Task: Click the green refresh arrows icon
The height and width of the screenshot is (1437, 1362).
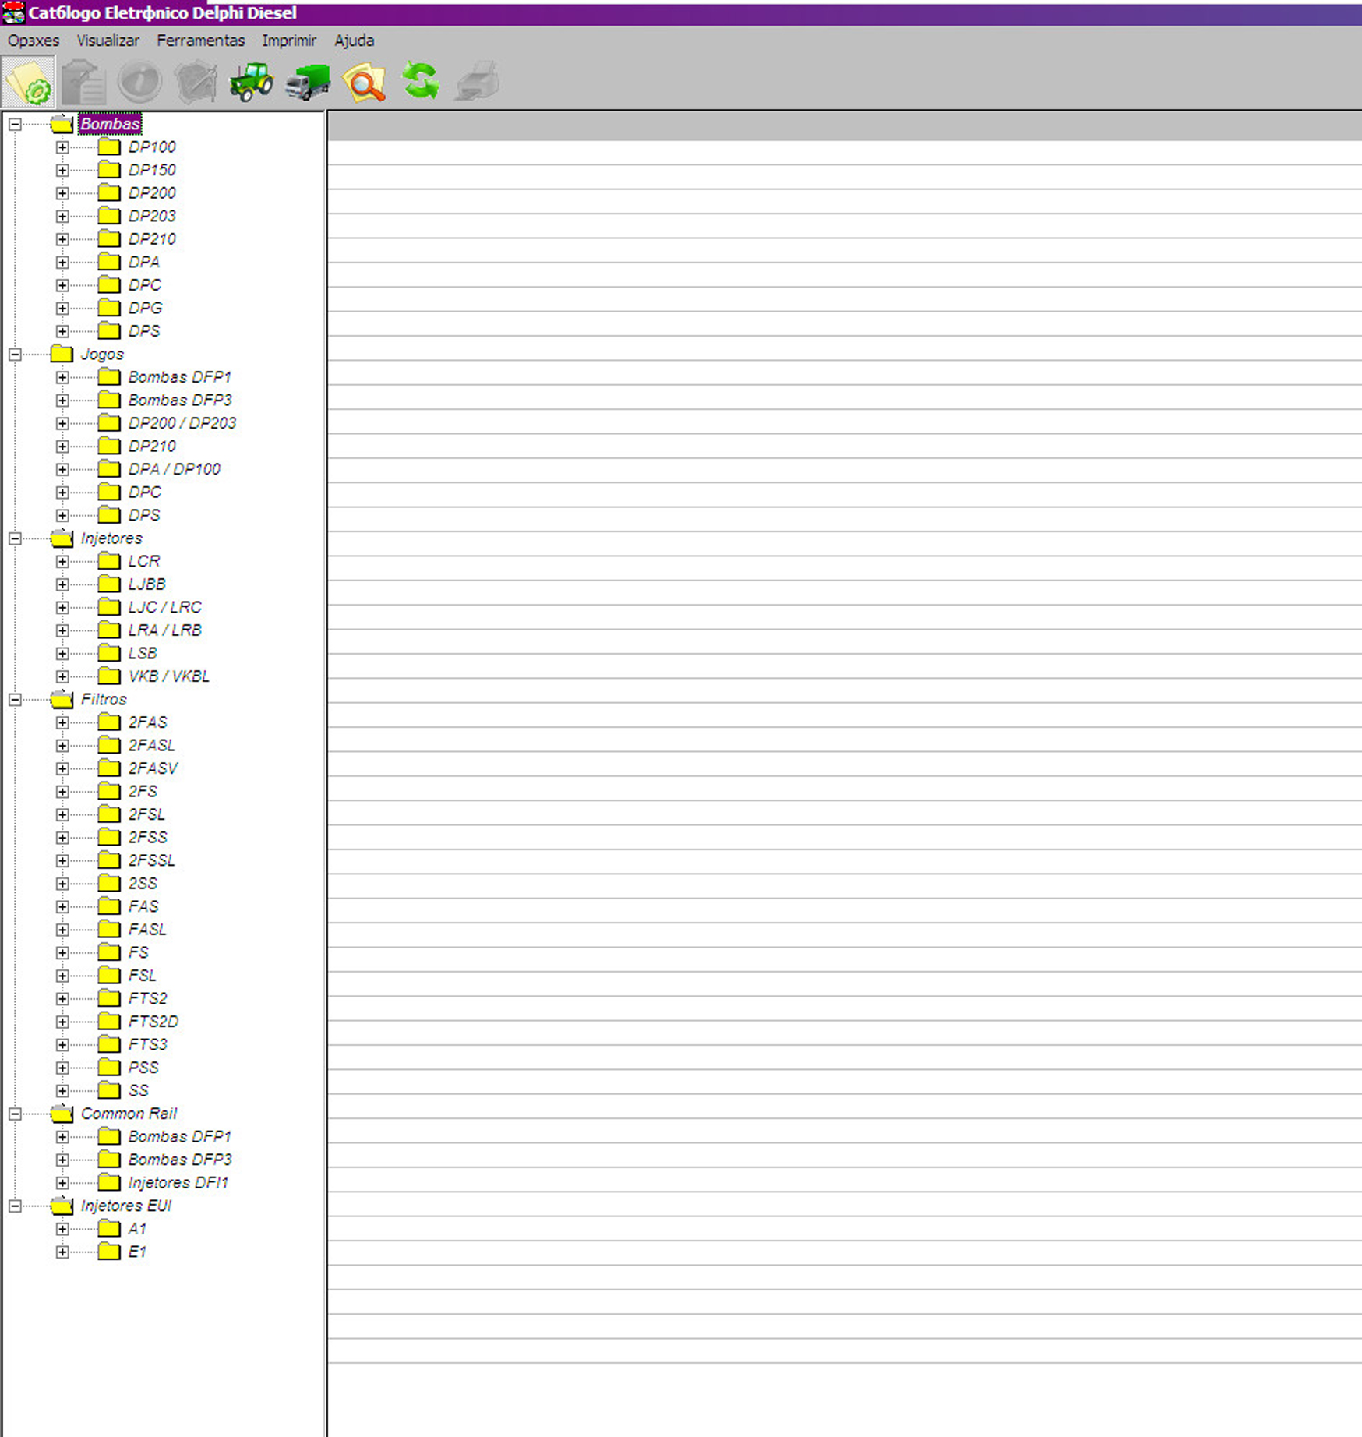Action: pos(421,82)
